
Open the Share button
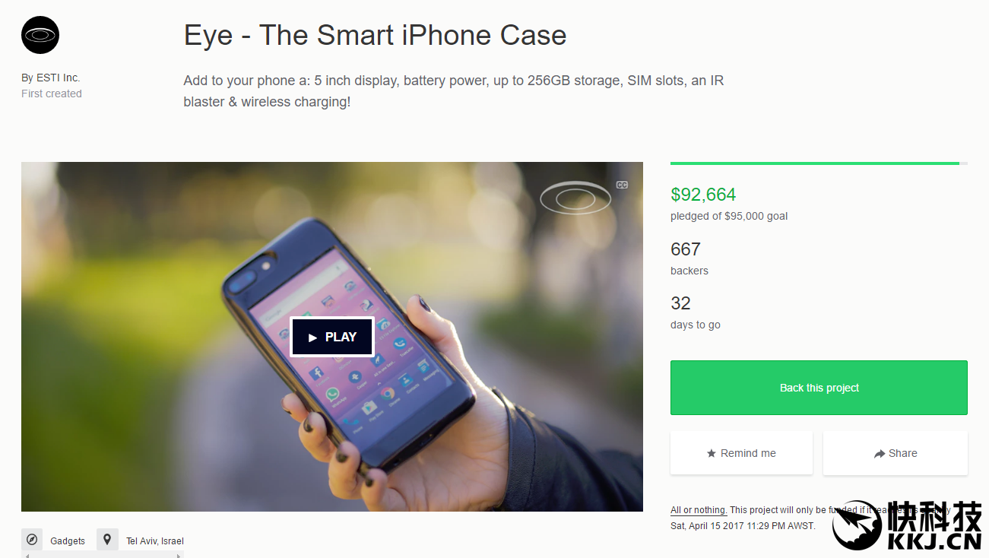(895, 453)
